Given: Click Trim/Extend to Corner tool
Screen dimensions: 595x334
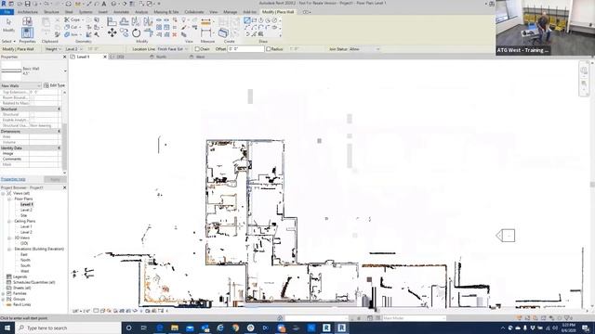Looking at the screenshot, I should coord(149,33).
